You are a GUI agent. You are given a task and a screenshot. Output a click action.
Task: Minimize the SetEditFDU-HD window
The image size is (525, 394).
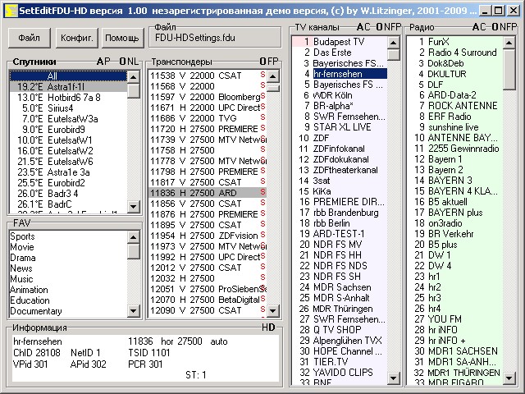(x=485, y=11)
